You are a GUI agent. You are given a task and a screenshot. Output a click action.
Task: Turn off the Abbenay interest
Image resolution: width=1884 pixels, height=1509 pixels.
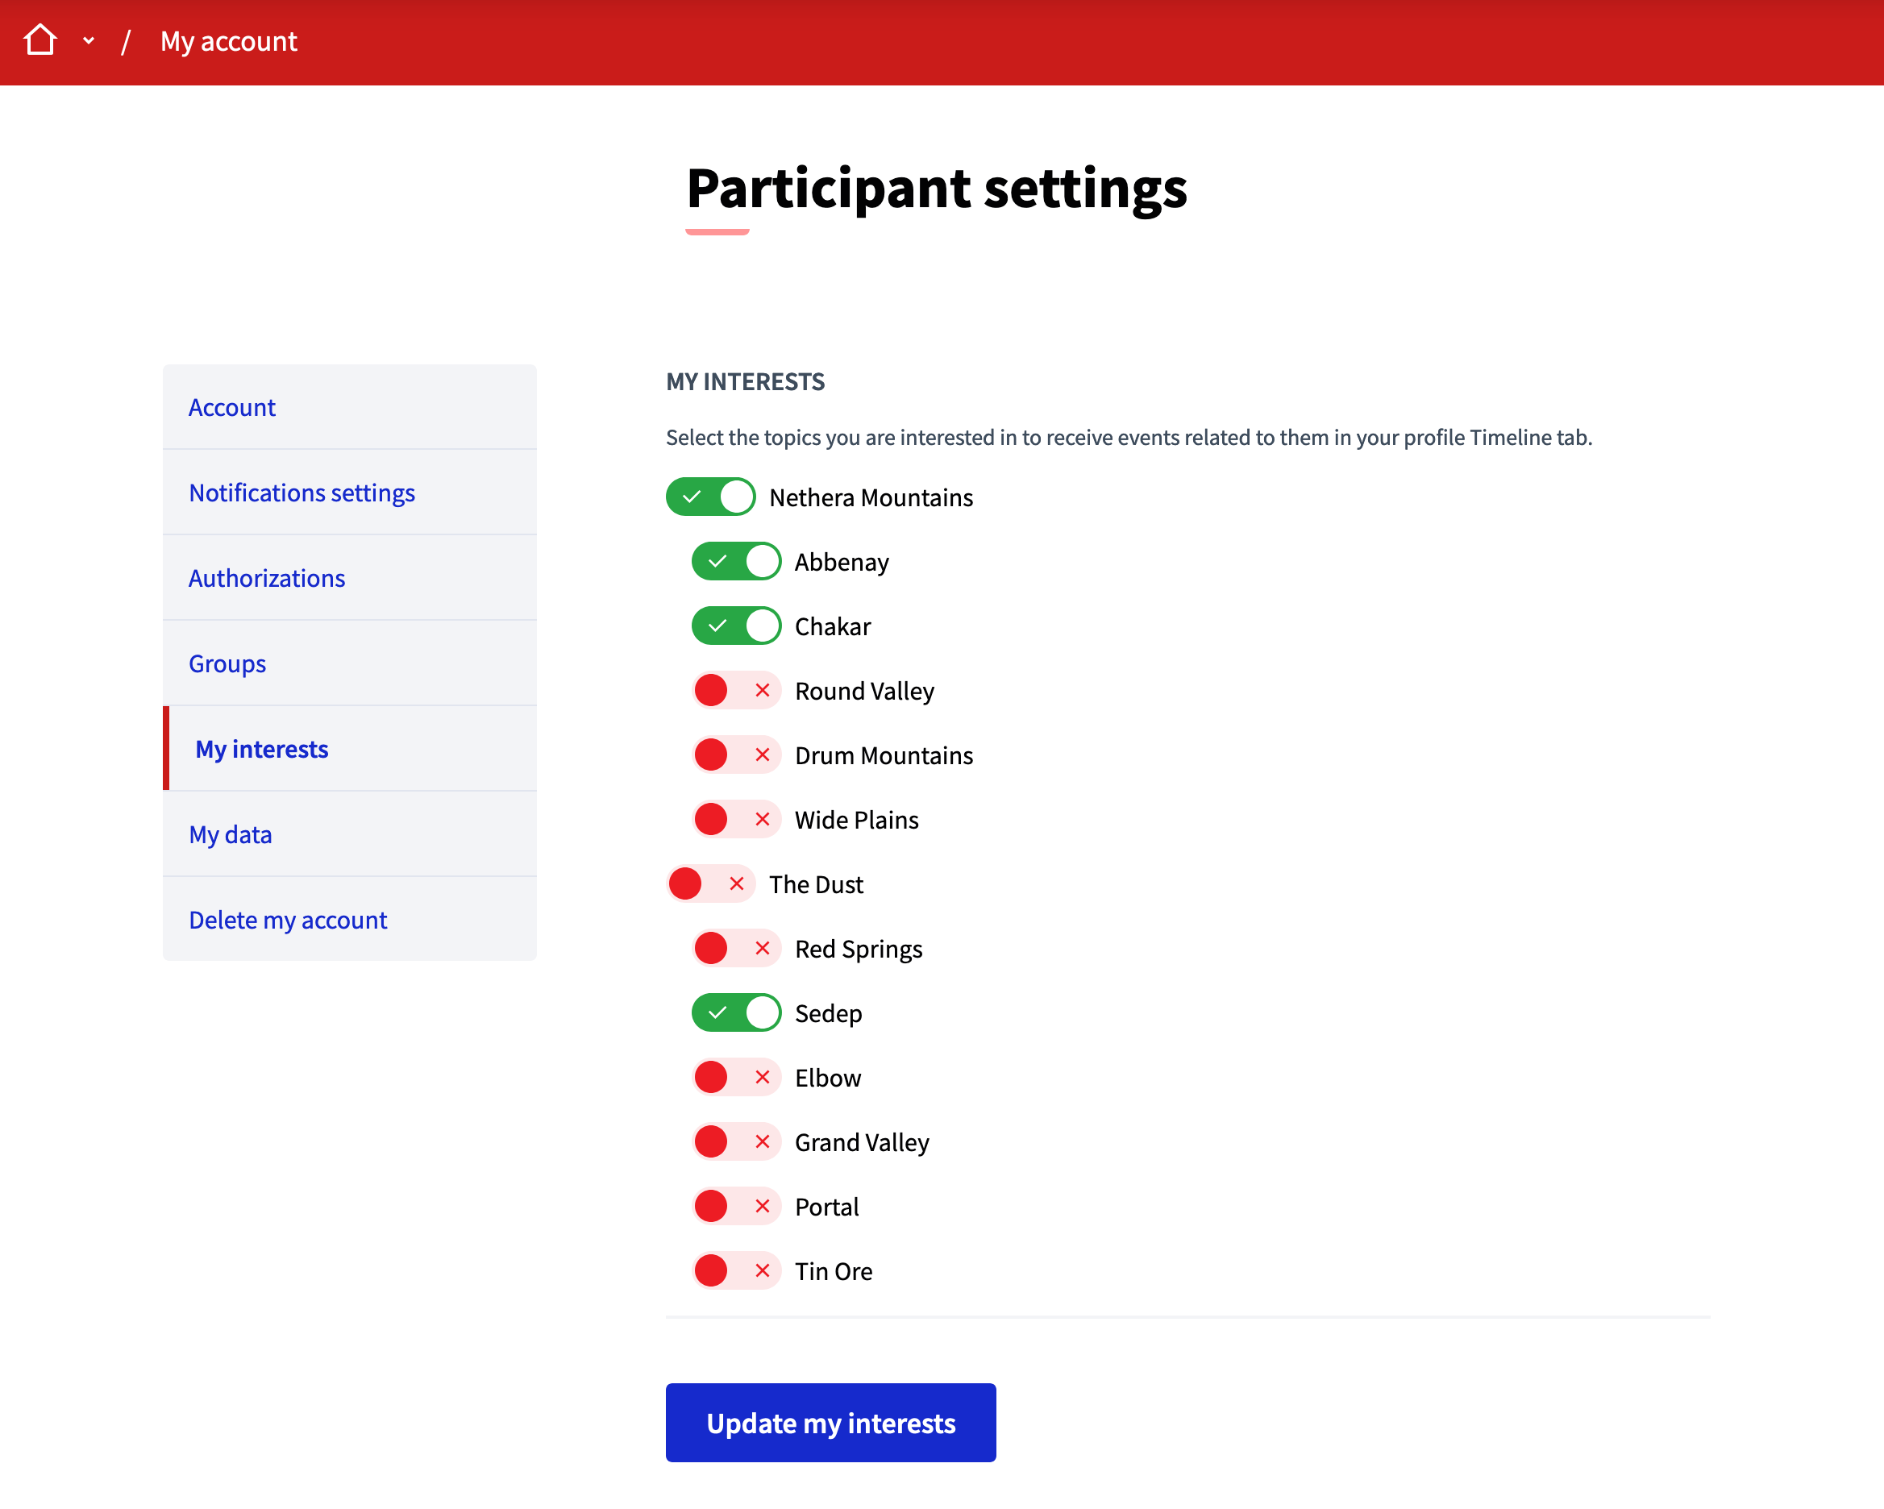(x=736, y=562)
